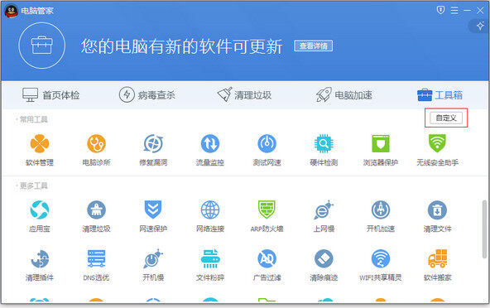This screenshot has height=308, width=490.
Task: Open 清理插件 puzzle-piece tool
Action: [x=40, y=265]
